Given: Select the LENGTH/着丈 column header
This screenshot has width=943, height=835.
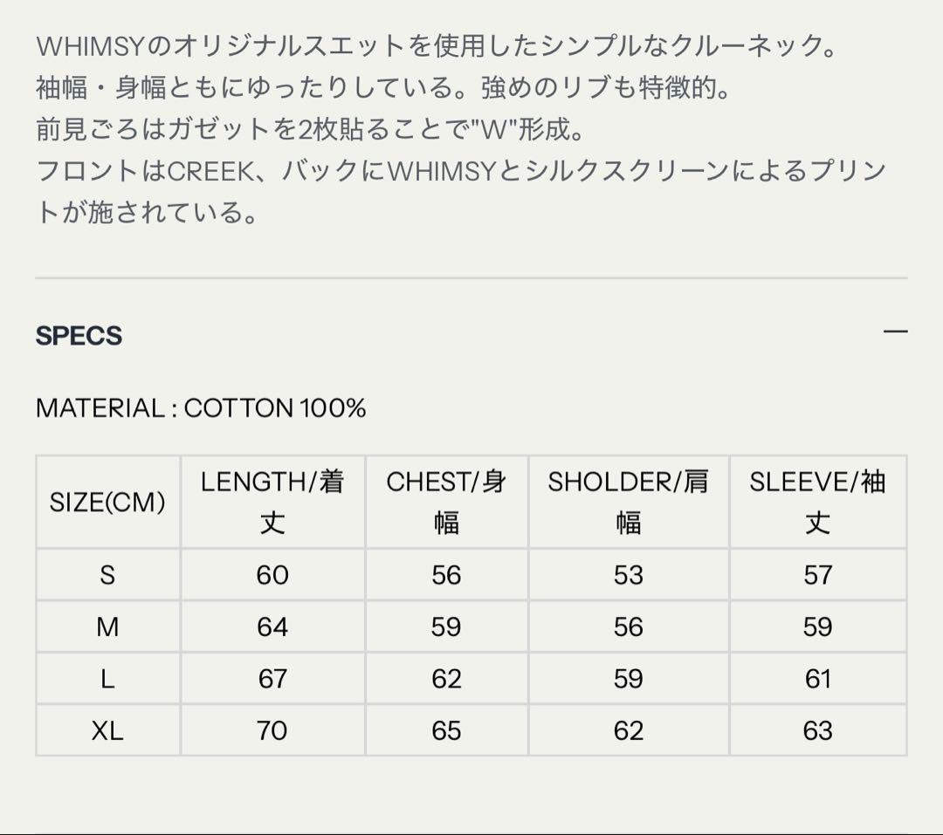Looking at the screenshot, I should 273,503.
